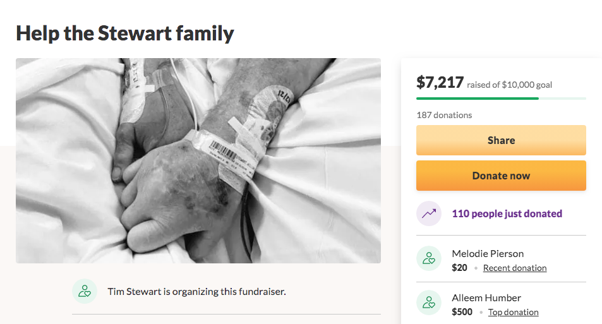The width and height of the screenshot is (602, 324).
Task: Open the Top donation link
Action: [513, 312]
